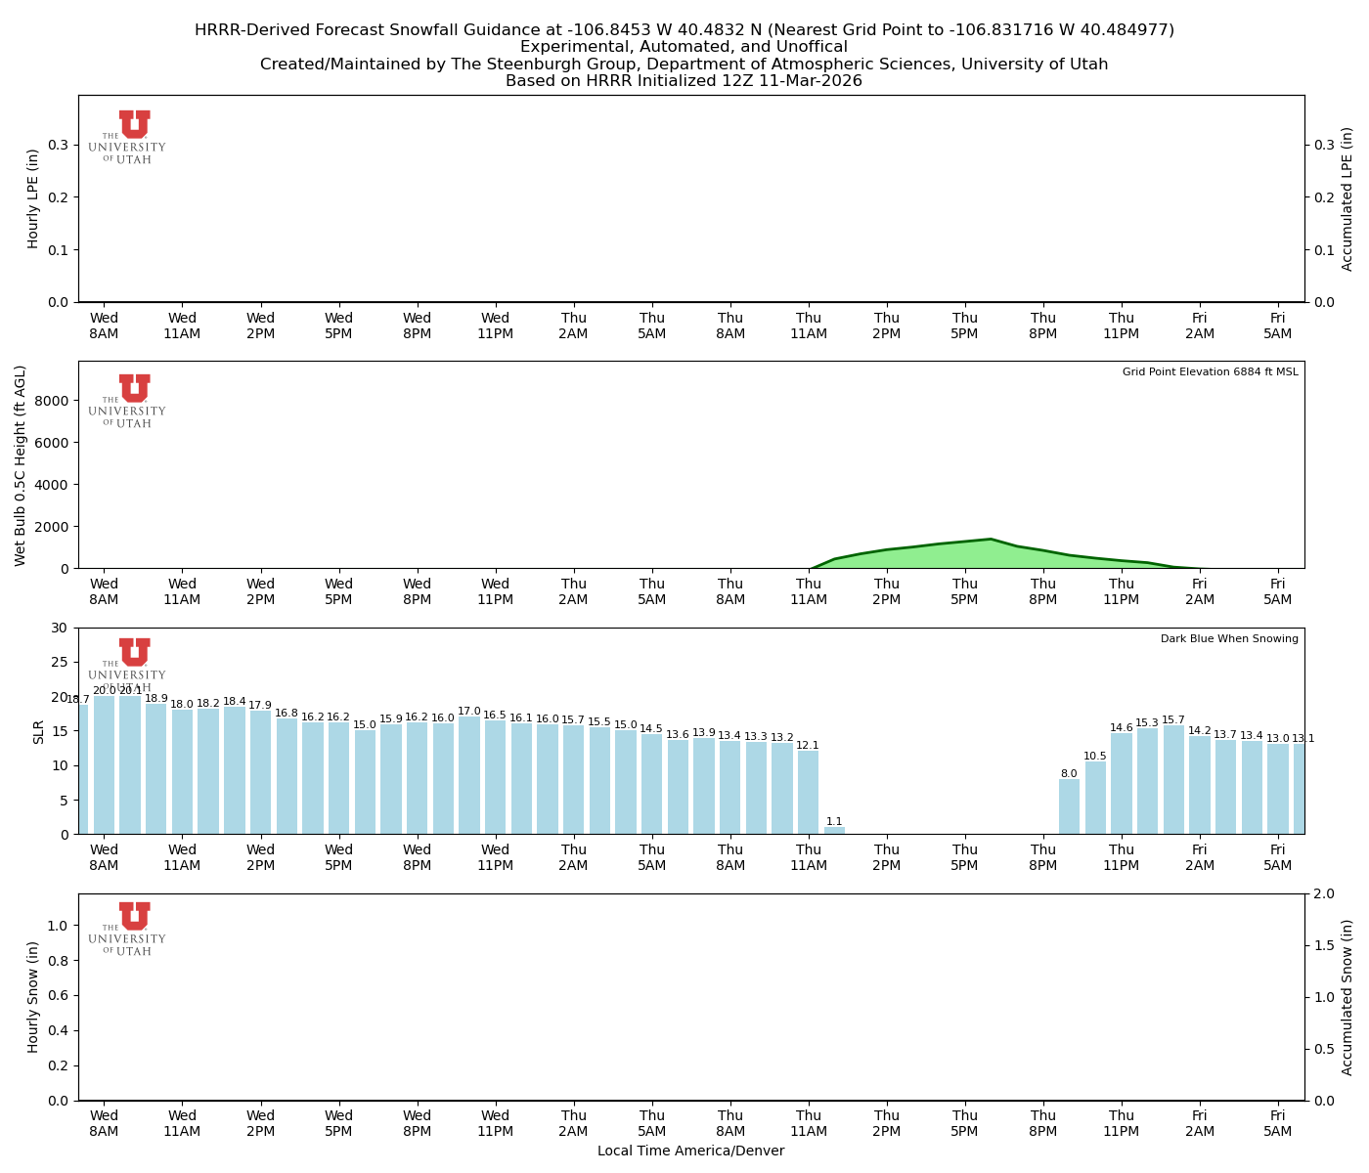Viewport: 1369px width, 1173px height.
Task: Click the Local Time America/Denver axis label
Action: tap(691, 1151)
